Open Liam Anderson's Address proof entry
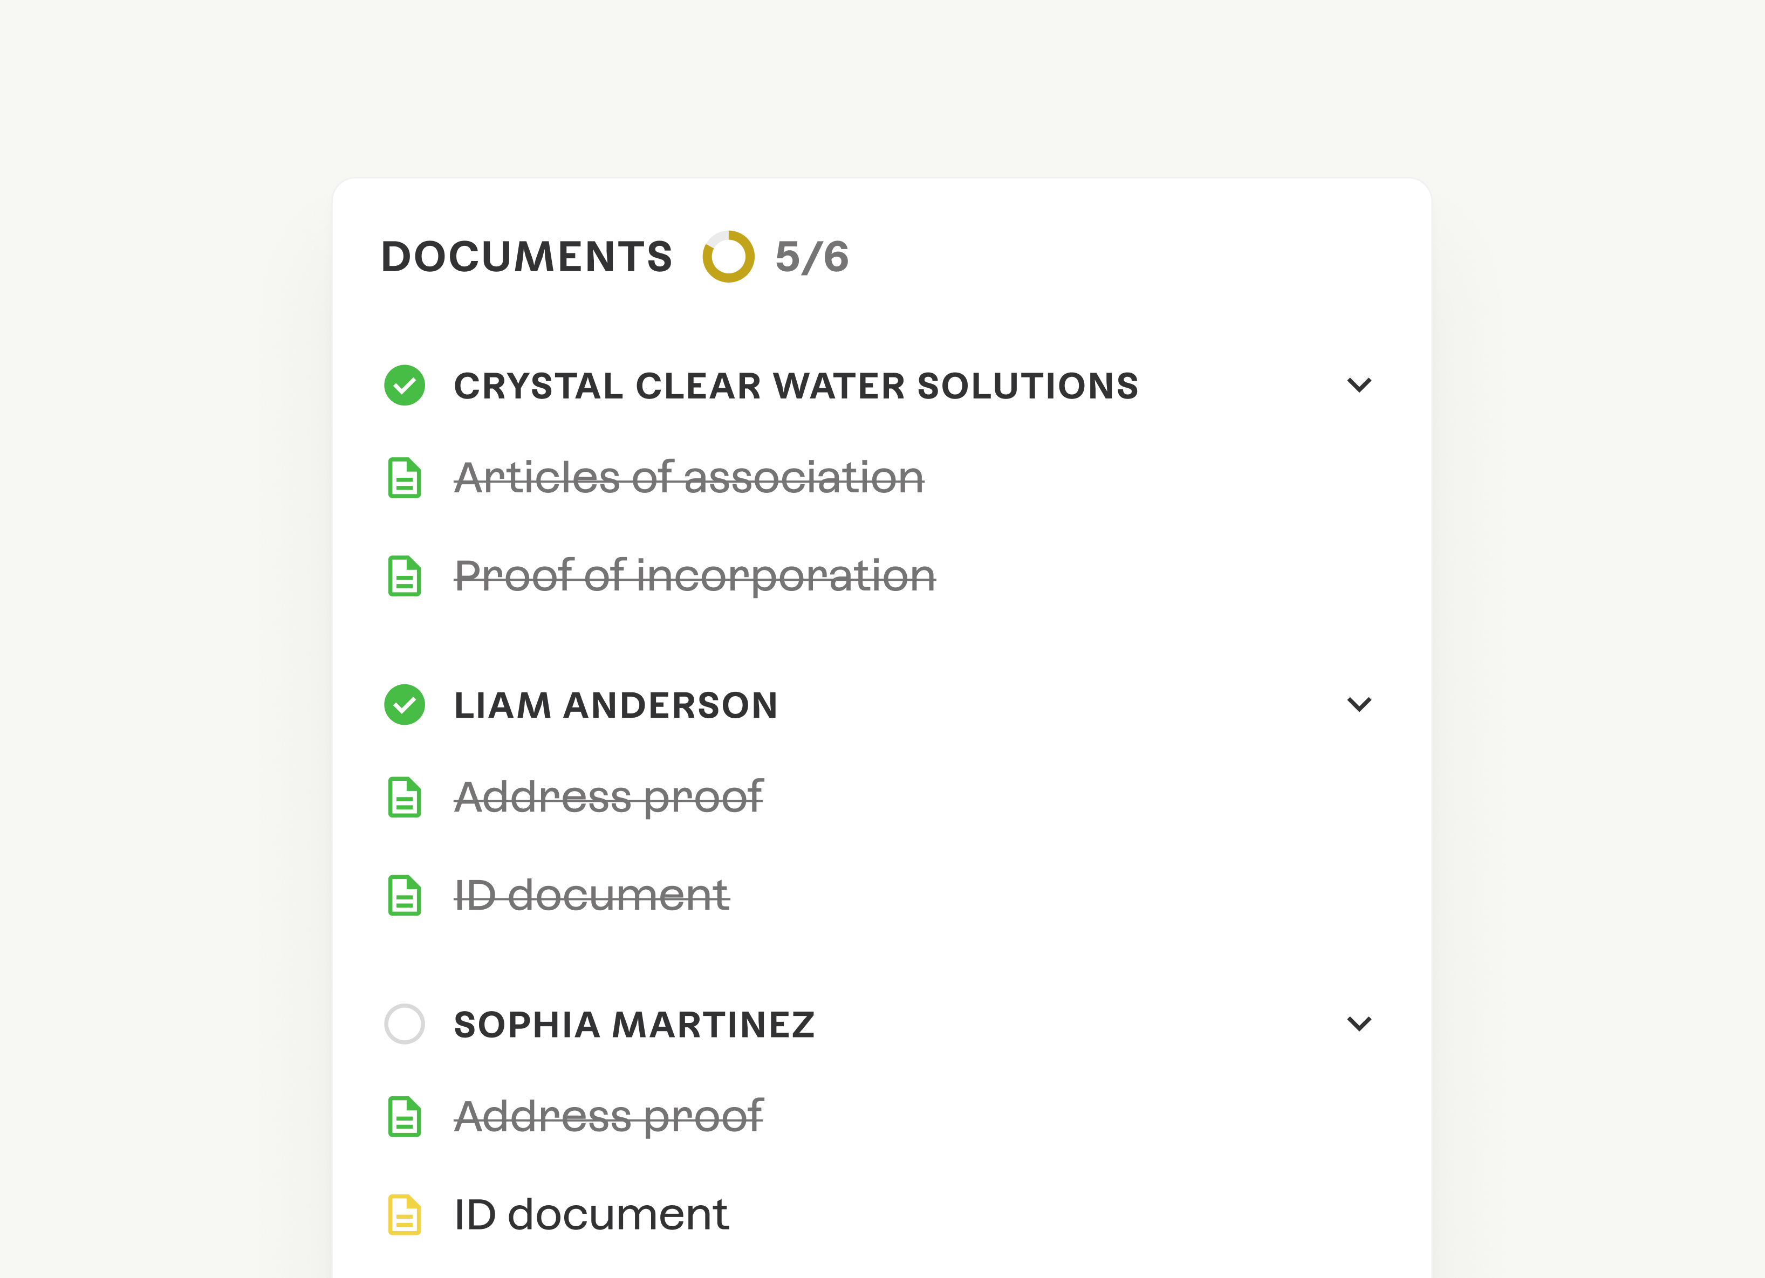1765x1278 pixels. point(608,798)
